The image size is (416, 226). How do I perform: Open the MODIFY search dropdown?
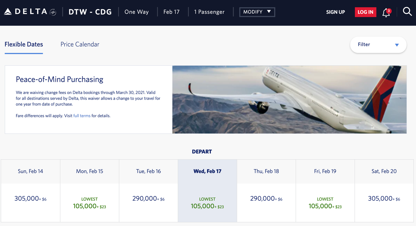pos(257,12)
